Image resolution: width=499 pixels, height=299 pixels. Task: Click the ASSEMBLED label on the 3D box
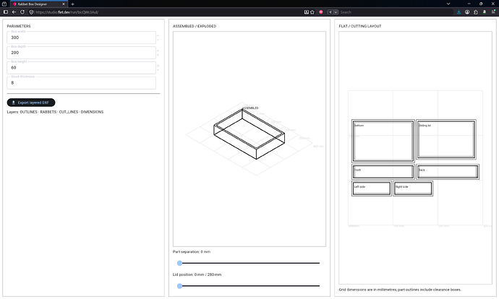pyautogui.click(x=251, y=108)
